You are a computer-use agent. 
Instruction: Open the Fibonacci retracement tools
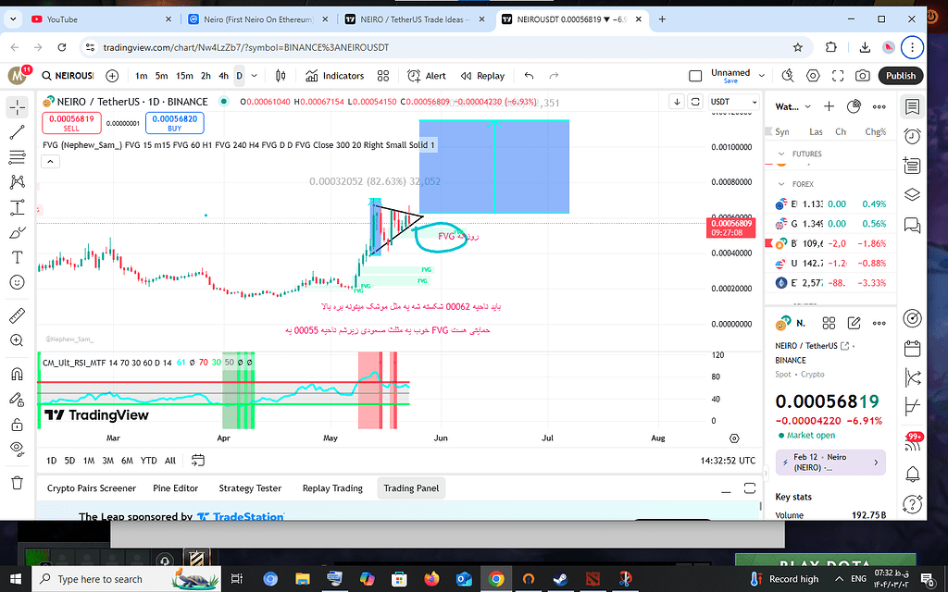coord(18,157)
